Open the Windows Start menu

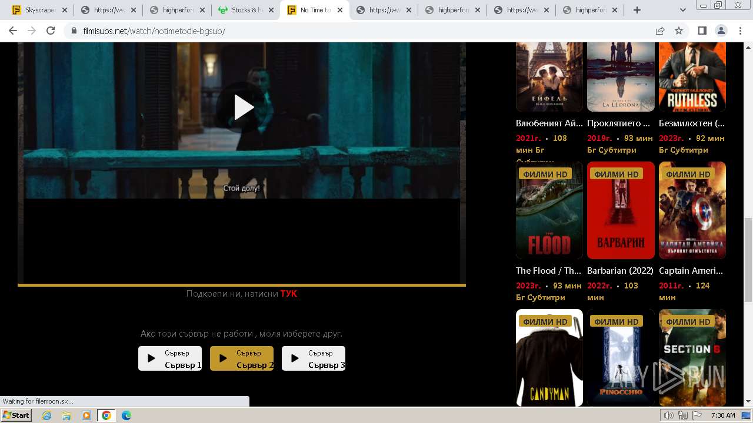pos(16,415)
